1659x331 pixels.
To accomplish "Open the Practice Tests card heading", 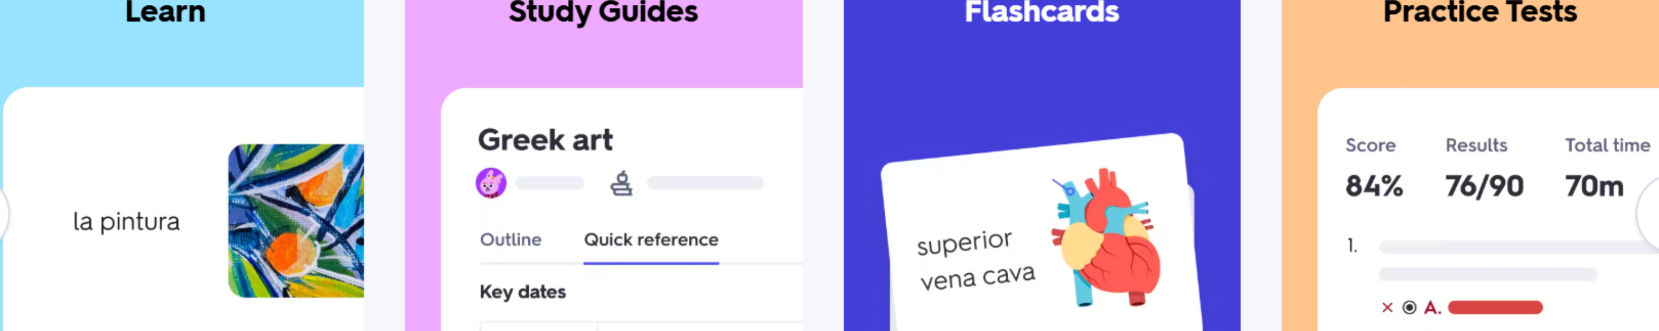I will pyautogui.click(x=1480, y=12).
